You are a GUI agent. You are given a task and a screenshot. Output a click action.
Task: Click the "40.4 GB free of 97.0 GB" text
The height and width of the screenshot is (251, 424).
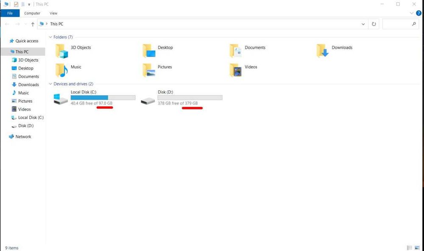click(x=92, y=103)
